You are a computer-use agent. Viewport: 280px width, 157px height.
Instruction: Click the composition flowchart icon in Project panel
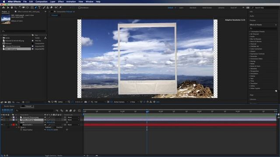tap(45, 38)
